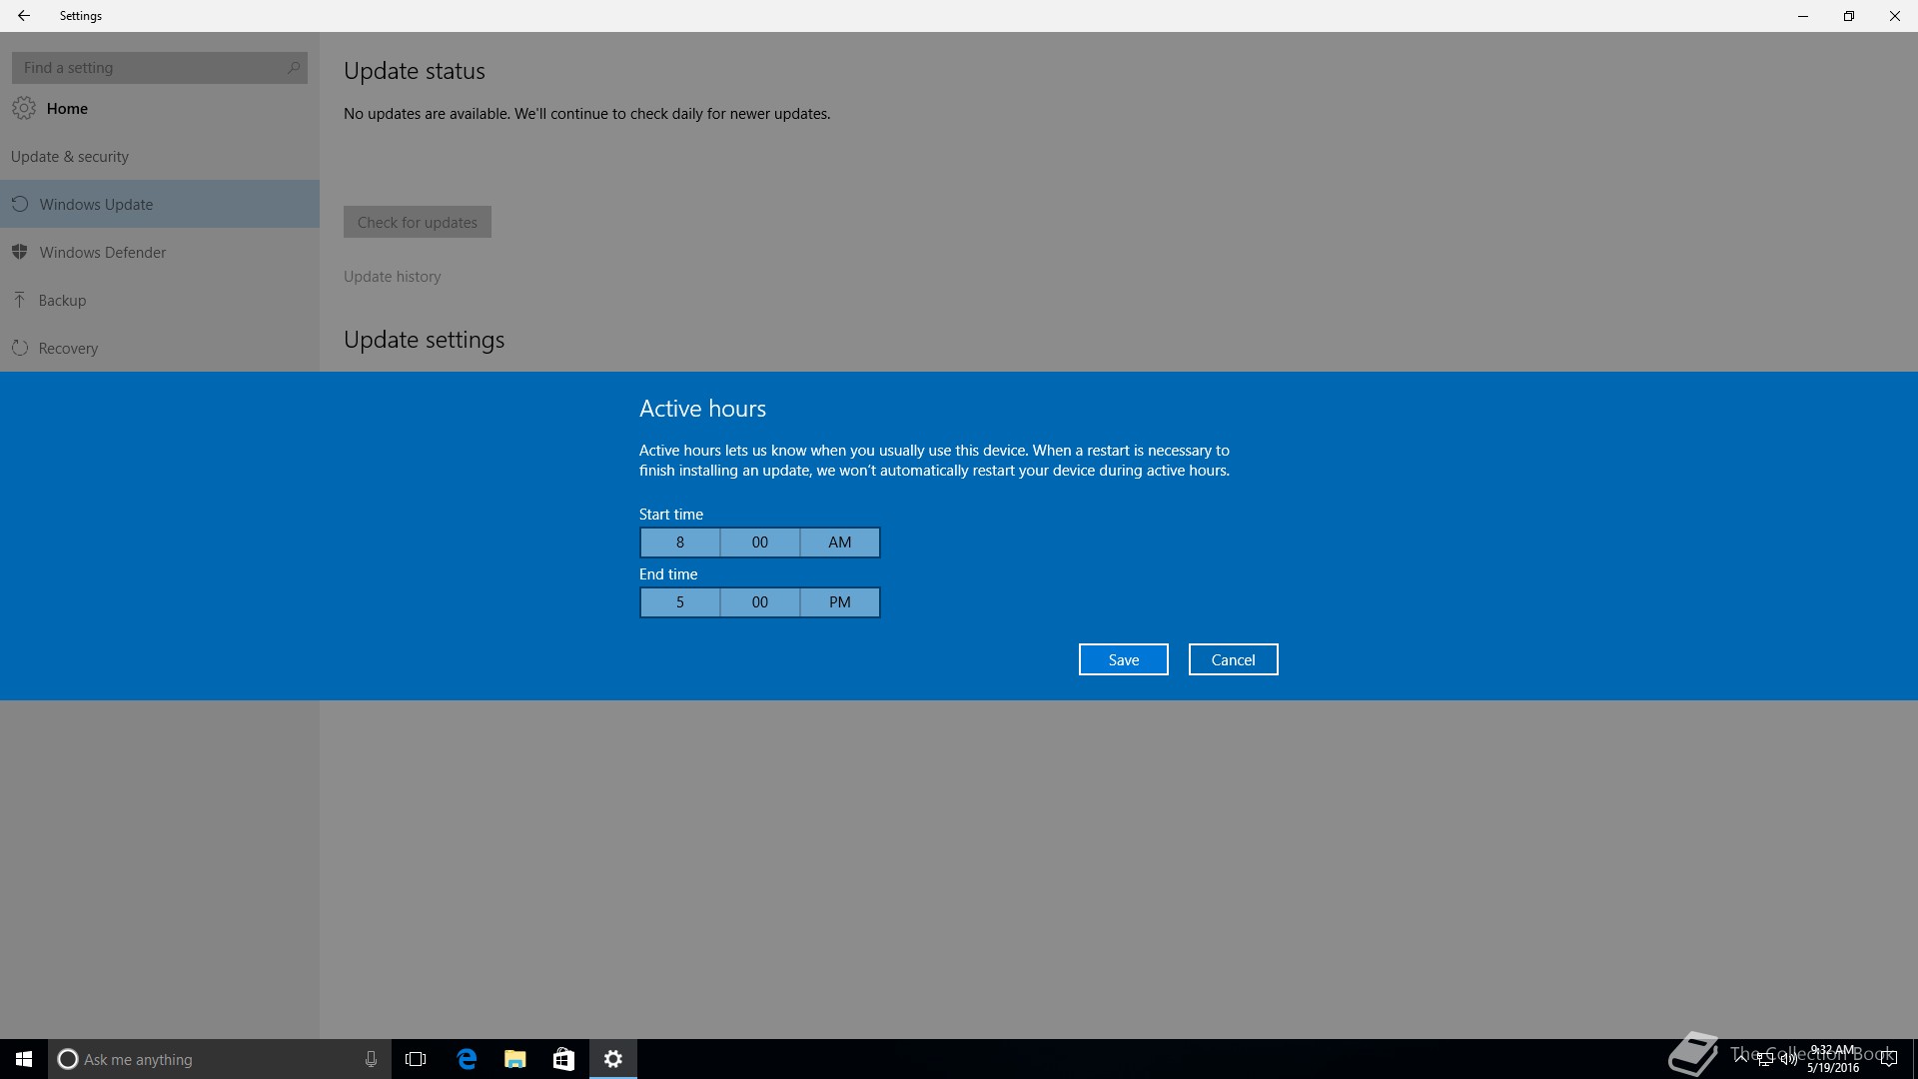This screenshot has height=1079, width=1918.
Task: Click the Update settings heading
Action: [x=425, y=340]
